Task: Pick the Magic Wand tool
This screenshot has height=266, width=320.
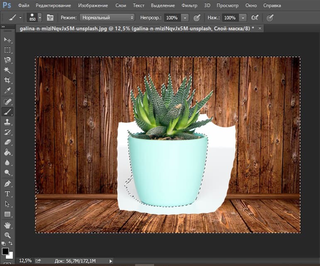Action: click(x=7, y=70)
